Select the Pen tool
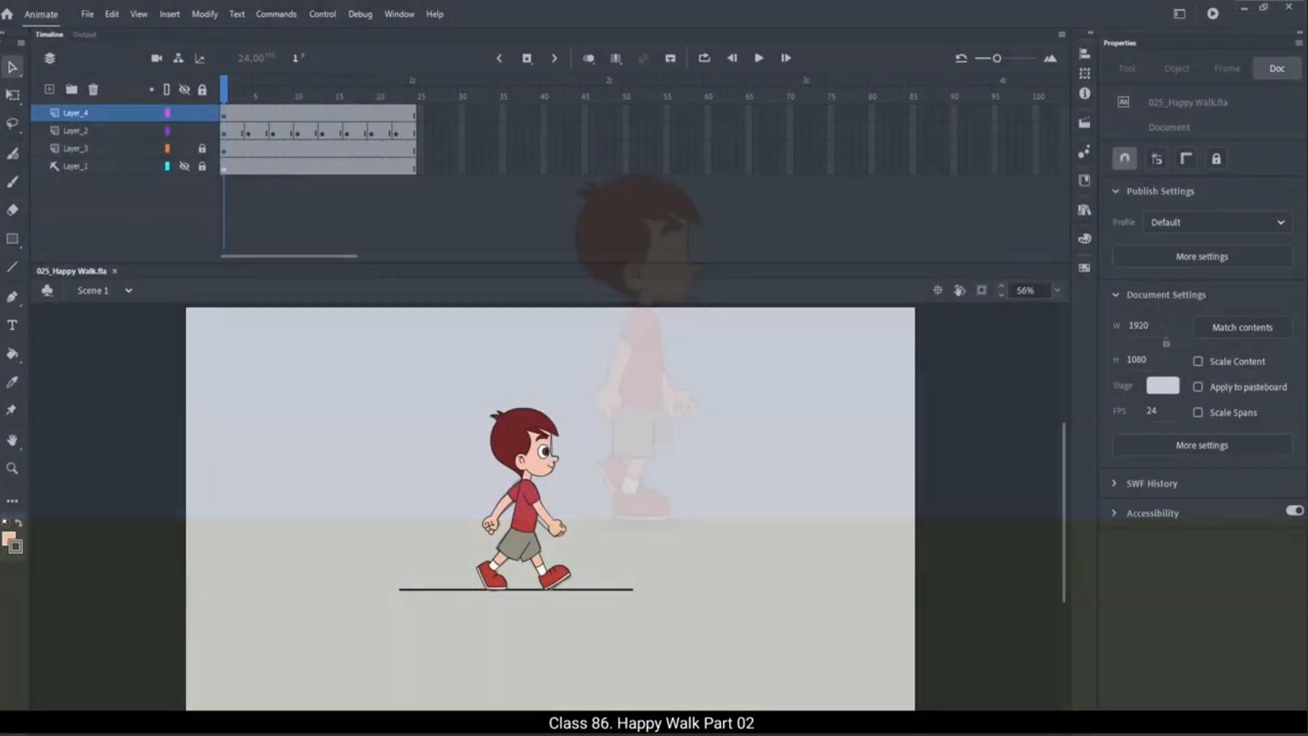This screenshot has height=736, width=1308. (12, 297)
